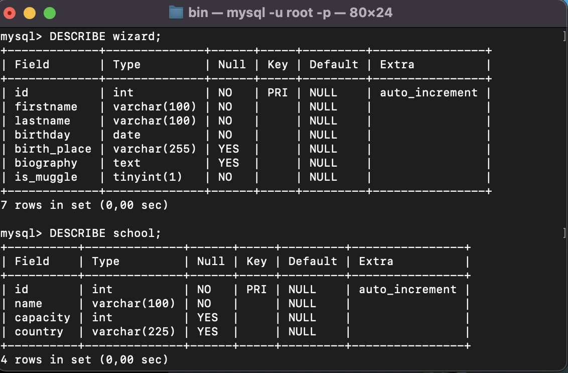
Task: Click the 'auto_increment' value in wizard table
Action: [x=429, y=93]
